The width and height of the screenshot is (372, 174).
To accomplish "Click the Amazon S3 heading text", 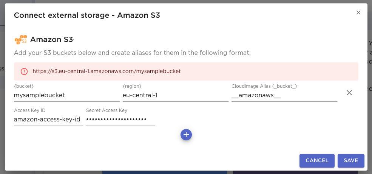I will [x=51, y=39].
